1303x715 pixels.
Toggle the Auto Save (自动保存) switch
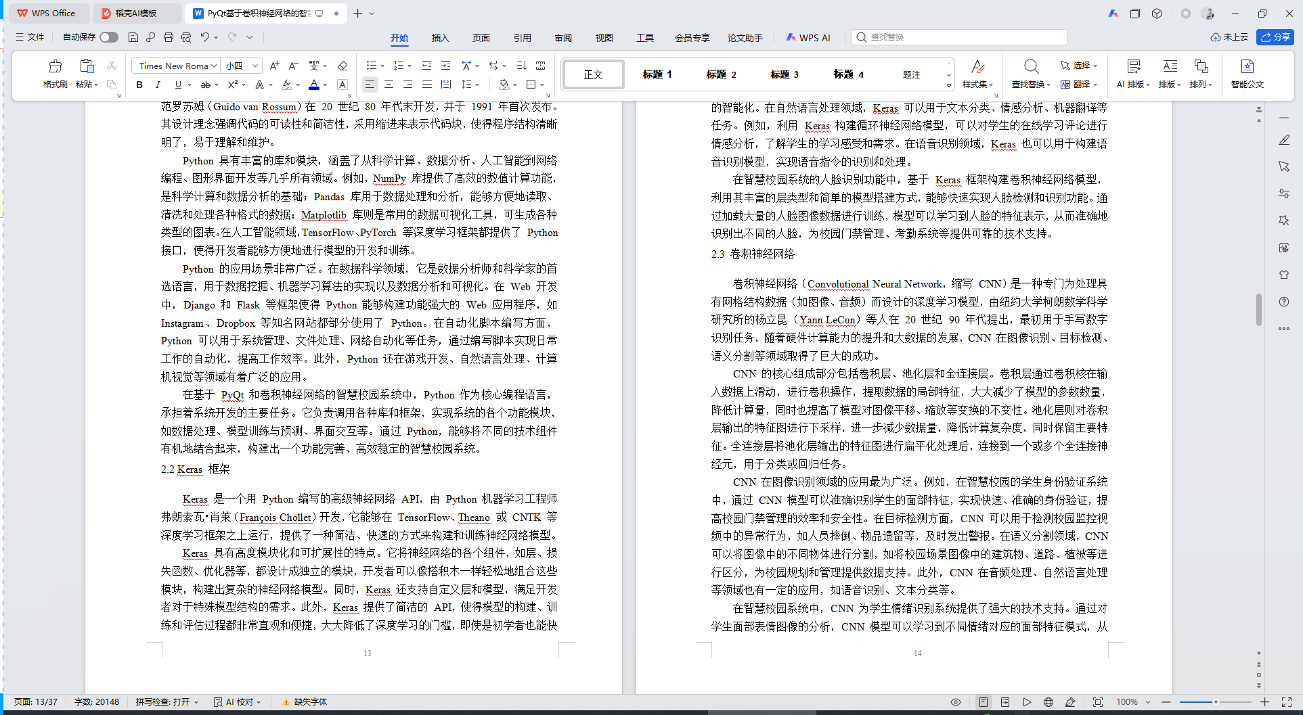(x=109, y=37)
